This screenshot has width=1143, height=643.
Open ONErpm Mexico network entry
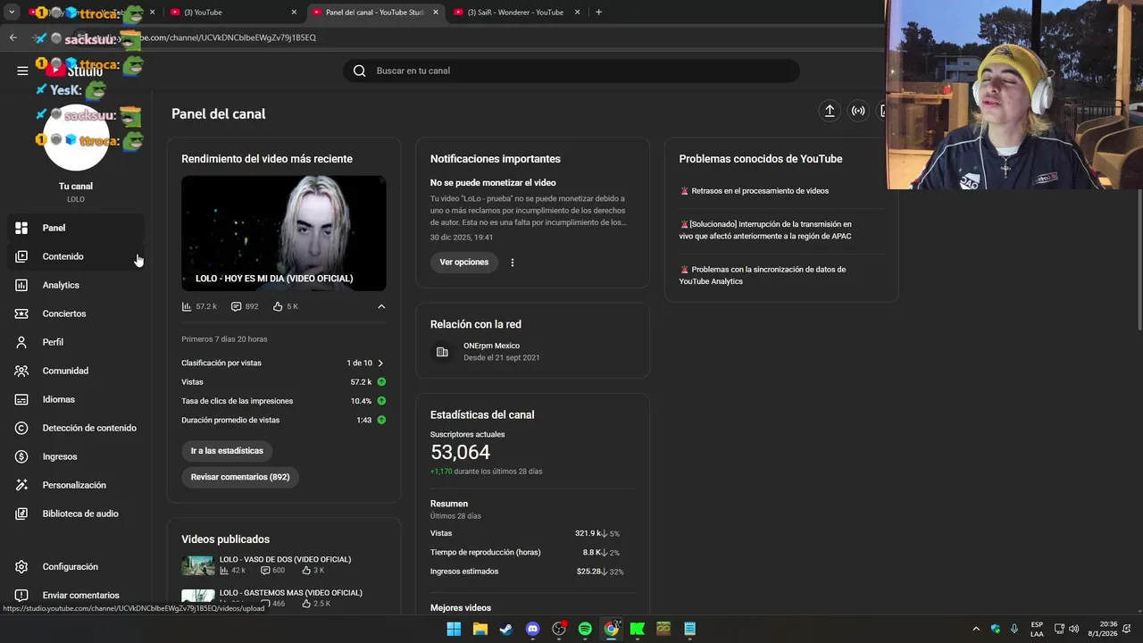coord(532,352)
